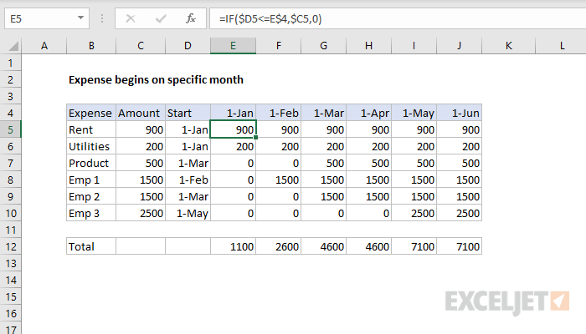Viewport: 586px width, 334px height.
Task: Click Product's '500' cell under 1-Mar
Action: click(x=324, y=163)
